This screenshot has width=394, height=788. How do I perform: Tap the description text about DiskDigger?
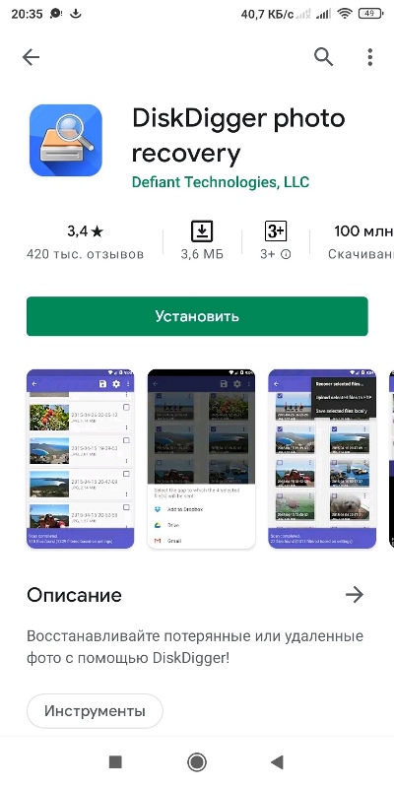coord(195,647)
